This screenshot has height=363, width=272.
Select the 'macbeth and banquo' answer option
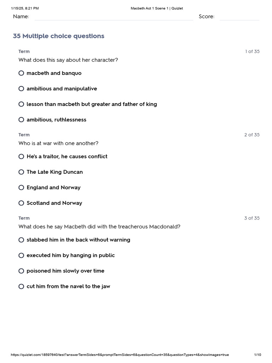(21, 73)
